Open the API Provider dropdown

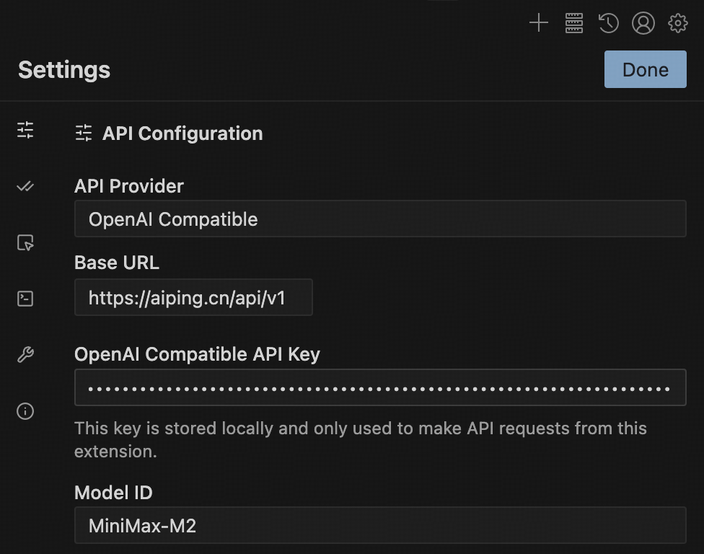click(x=380, y=219)
